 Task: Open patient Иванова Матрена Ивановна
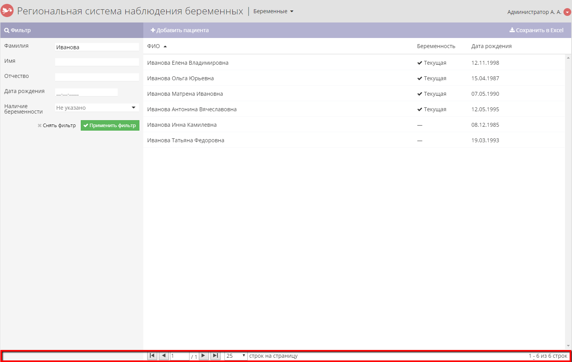click(185, 94)
